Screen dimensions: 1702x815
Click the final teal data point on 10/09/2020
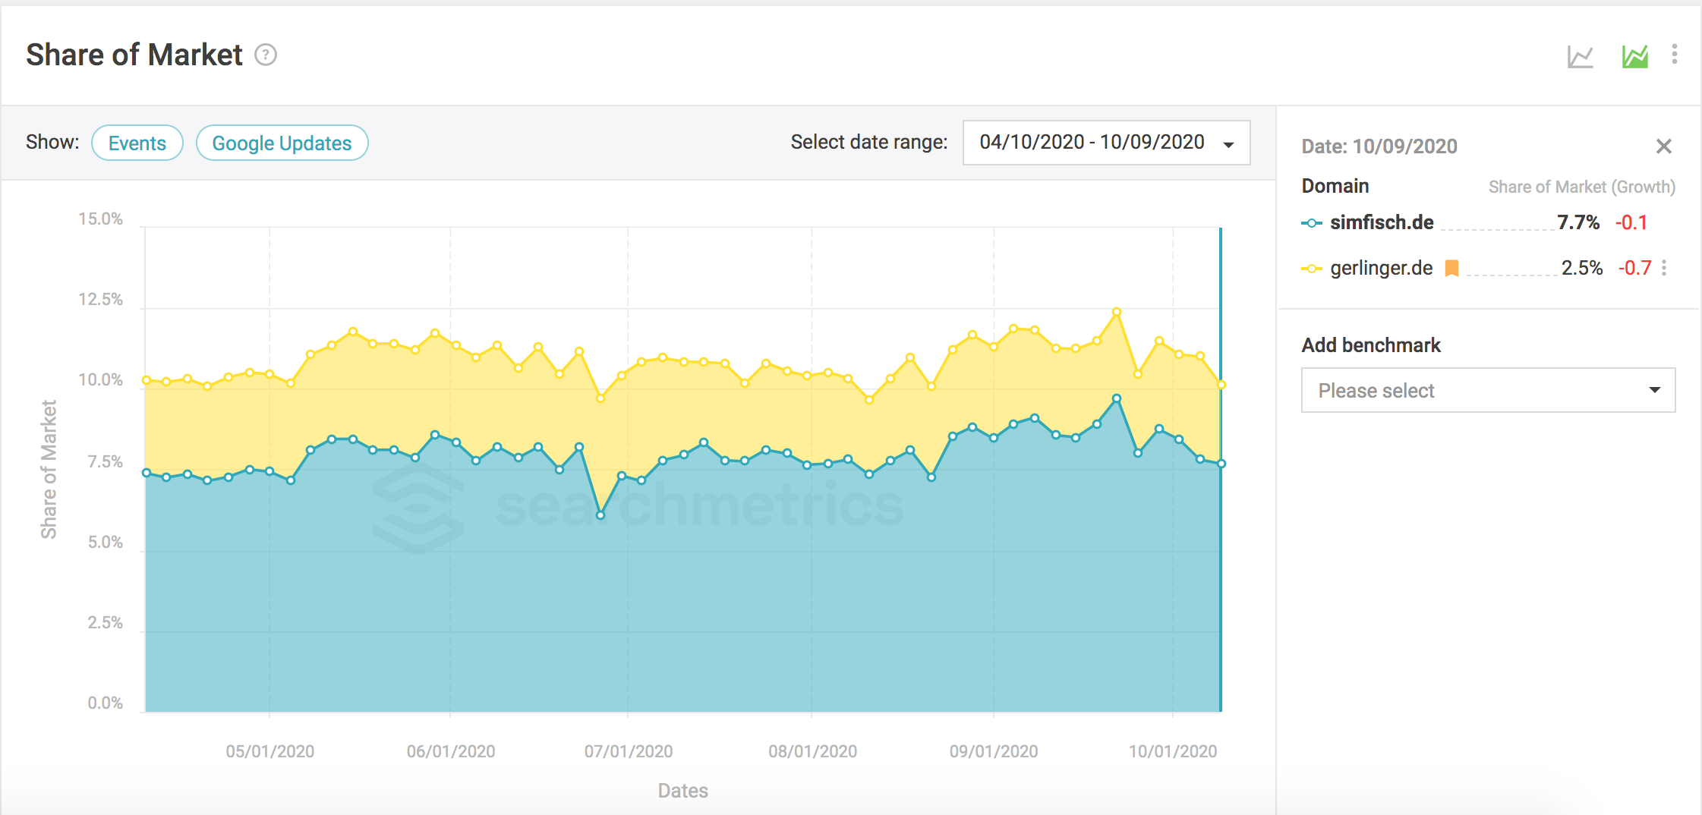(1221, 464)
